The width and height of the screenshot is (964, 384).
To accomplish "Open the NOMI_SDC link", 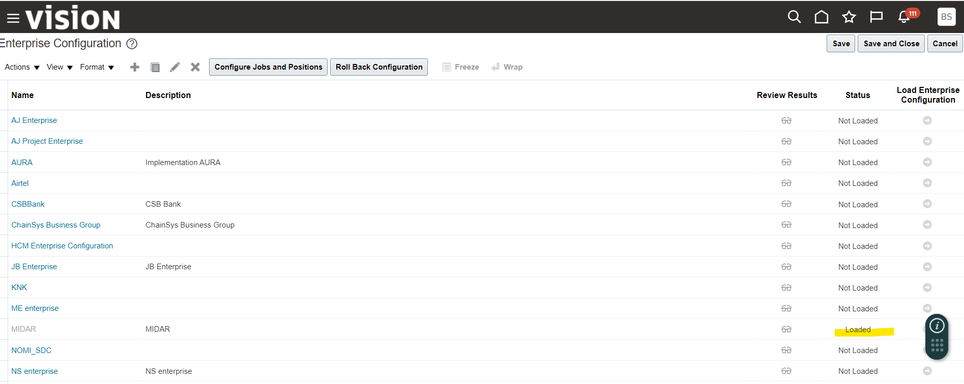I will (32, 350).
